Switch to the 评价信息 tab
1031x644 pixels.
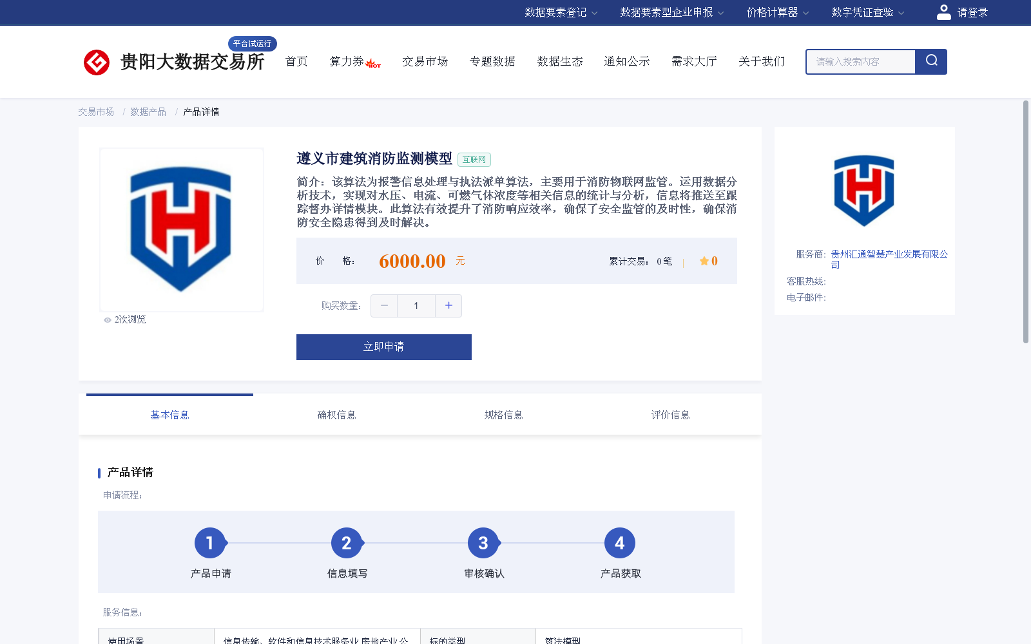point(670,415)
